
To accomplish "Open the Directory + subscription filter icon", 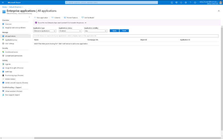I will (176, 3).
